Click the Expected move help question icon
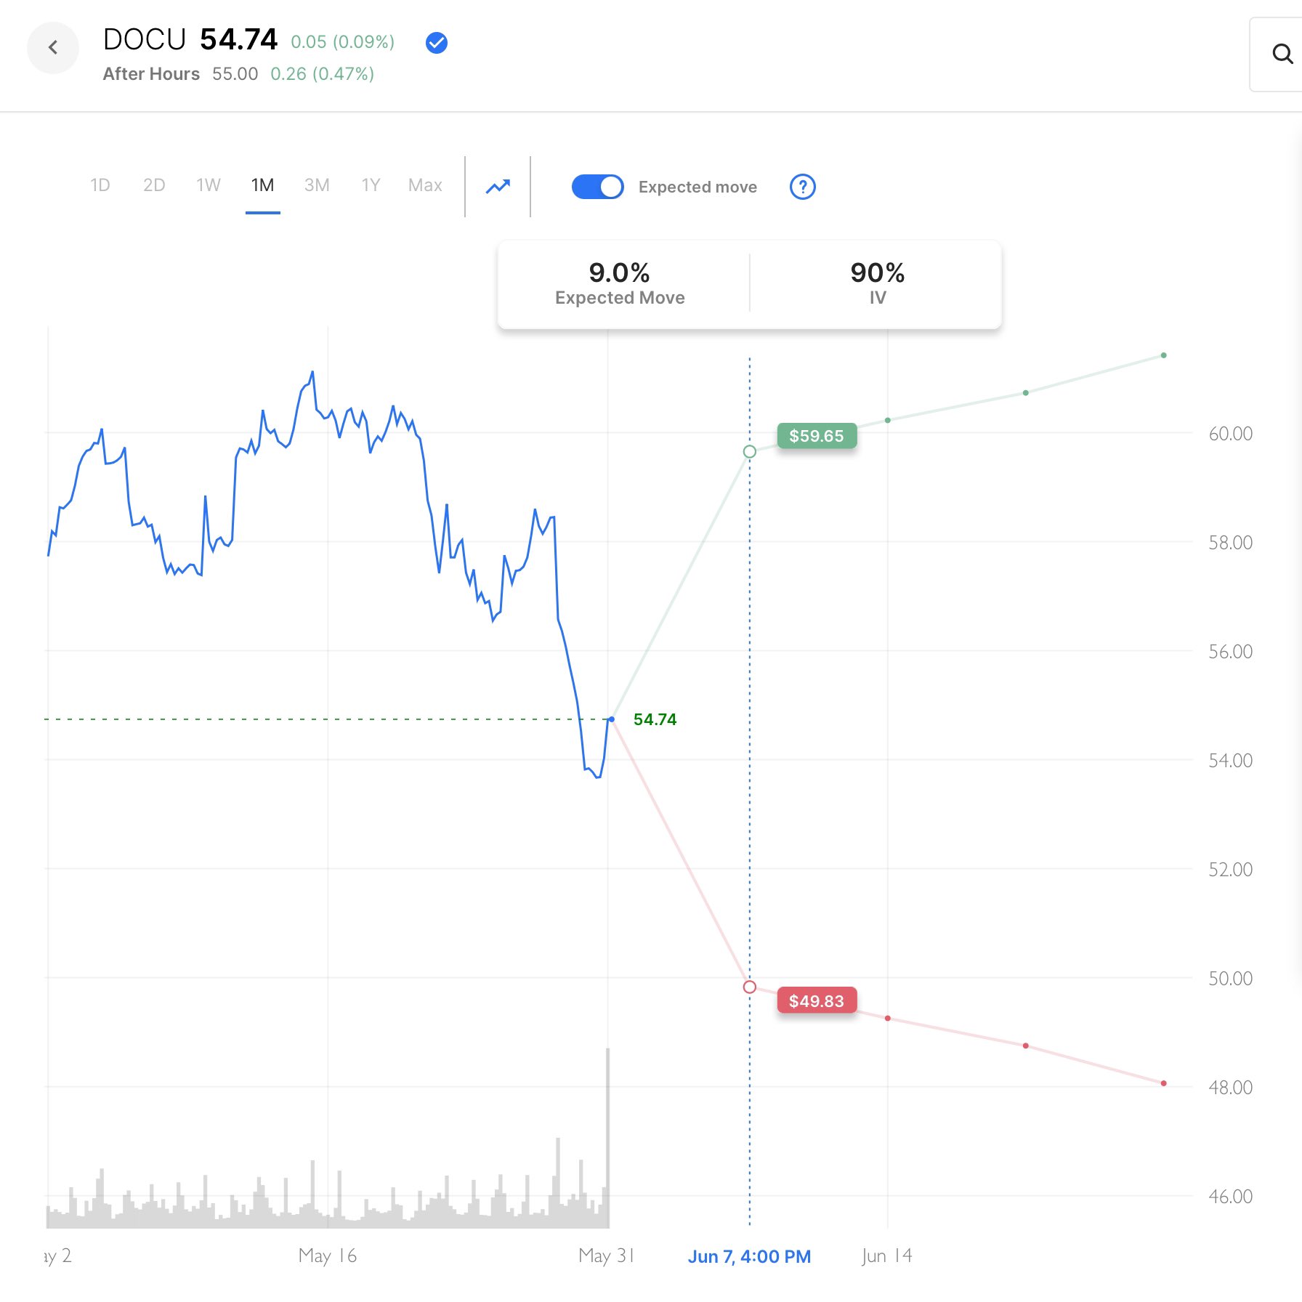Image resolution: width=1302 pixels, height=1302 pixels. pos(802,187)
